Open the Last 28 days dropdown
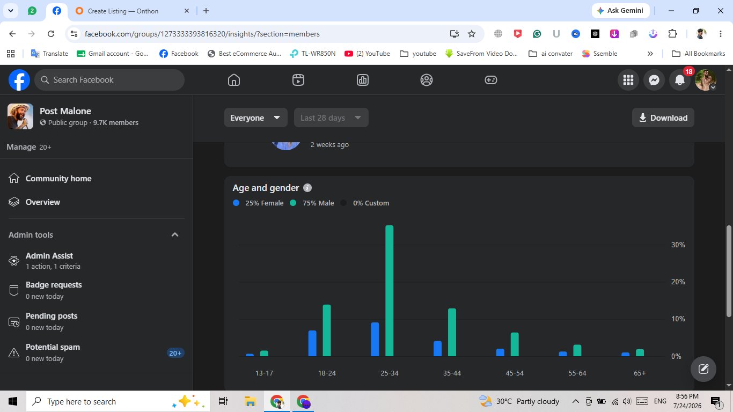733x412 pixels. tap(331, 118)
